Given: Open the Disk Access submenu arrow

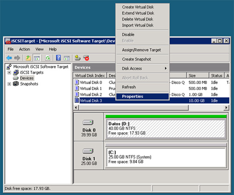Looking at the screenshot, I should [166, 68].
